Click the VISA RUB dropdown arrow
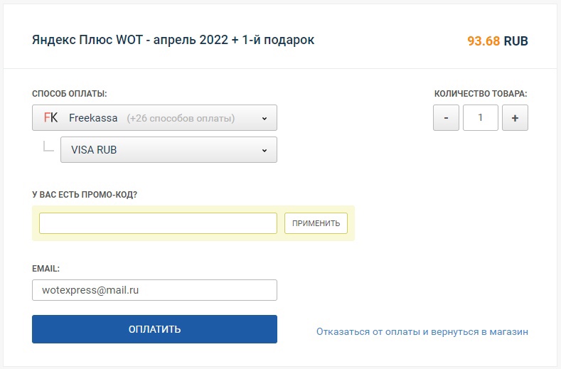561x369 pixels. tap(264, 151)
